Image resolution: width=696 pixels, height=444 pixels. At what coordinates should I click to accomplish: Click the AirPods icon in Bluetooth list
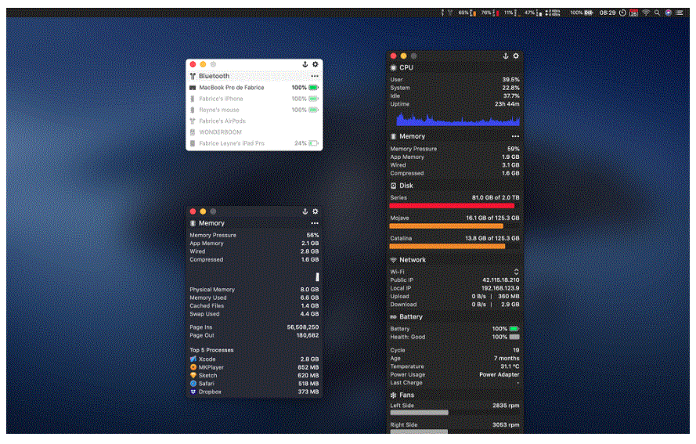coord(193,121)
